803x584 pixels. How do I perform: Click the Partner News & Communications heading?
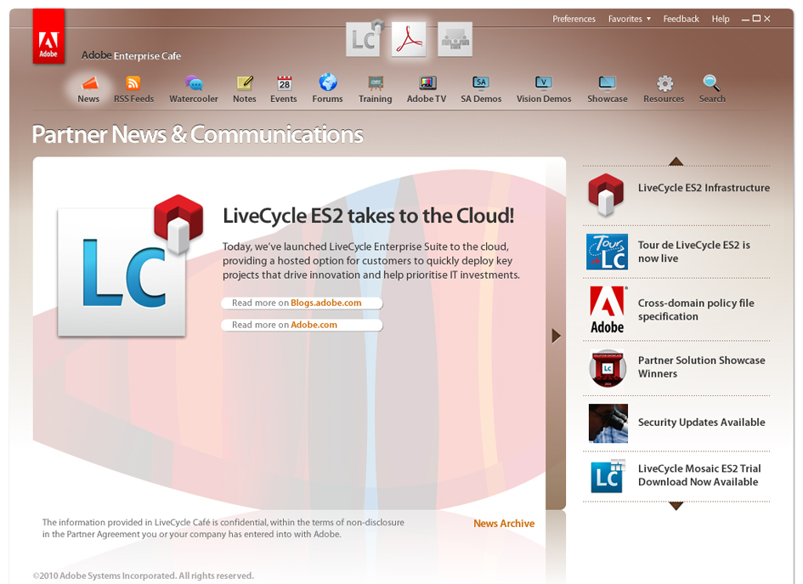coord(198,134)
